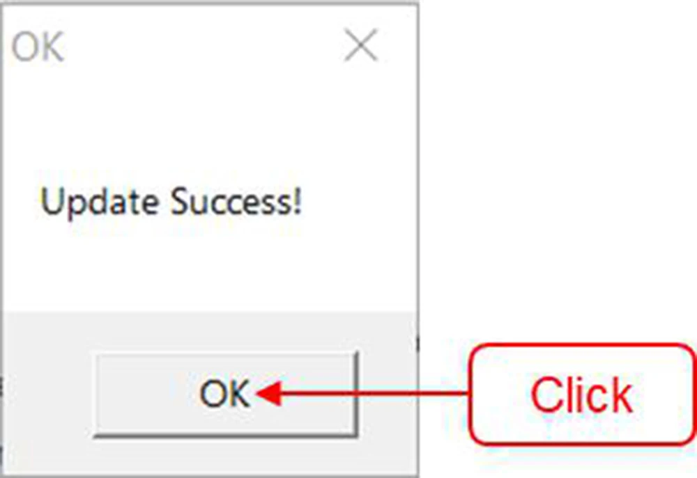Click the red arrowhead pointing at OK
The image size is (697, 478).
tap(269, 393)
